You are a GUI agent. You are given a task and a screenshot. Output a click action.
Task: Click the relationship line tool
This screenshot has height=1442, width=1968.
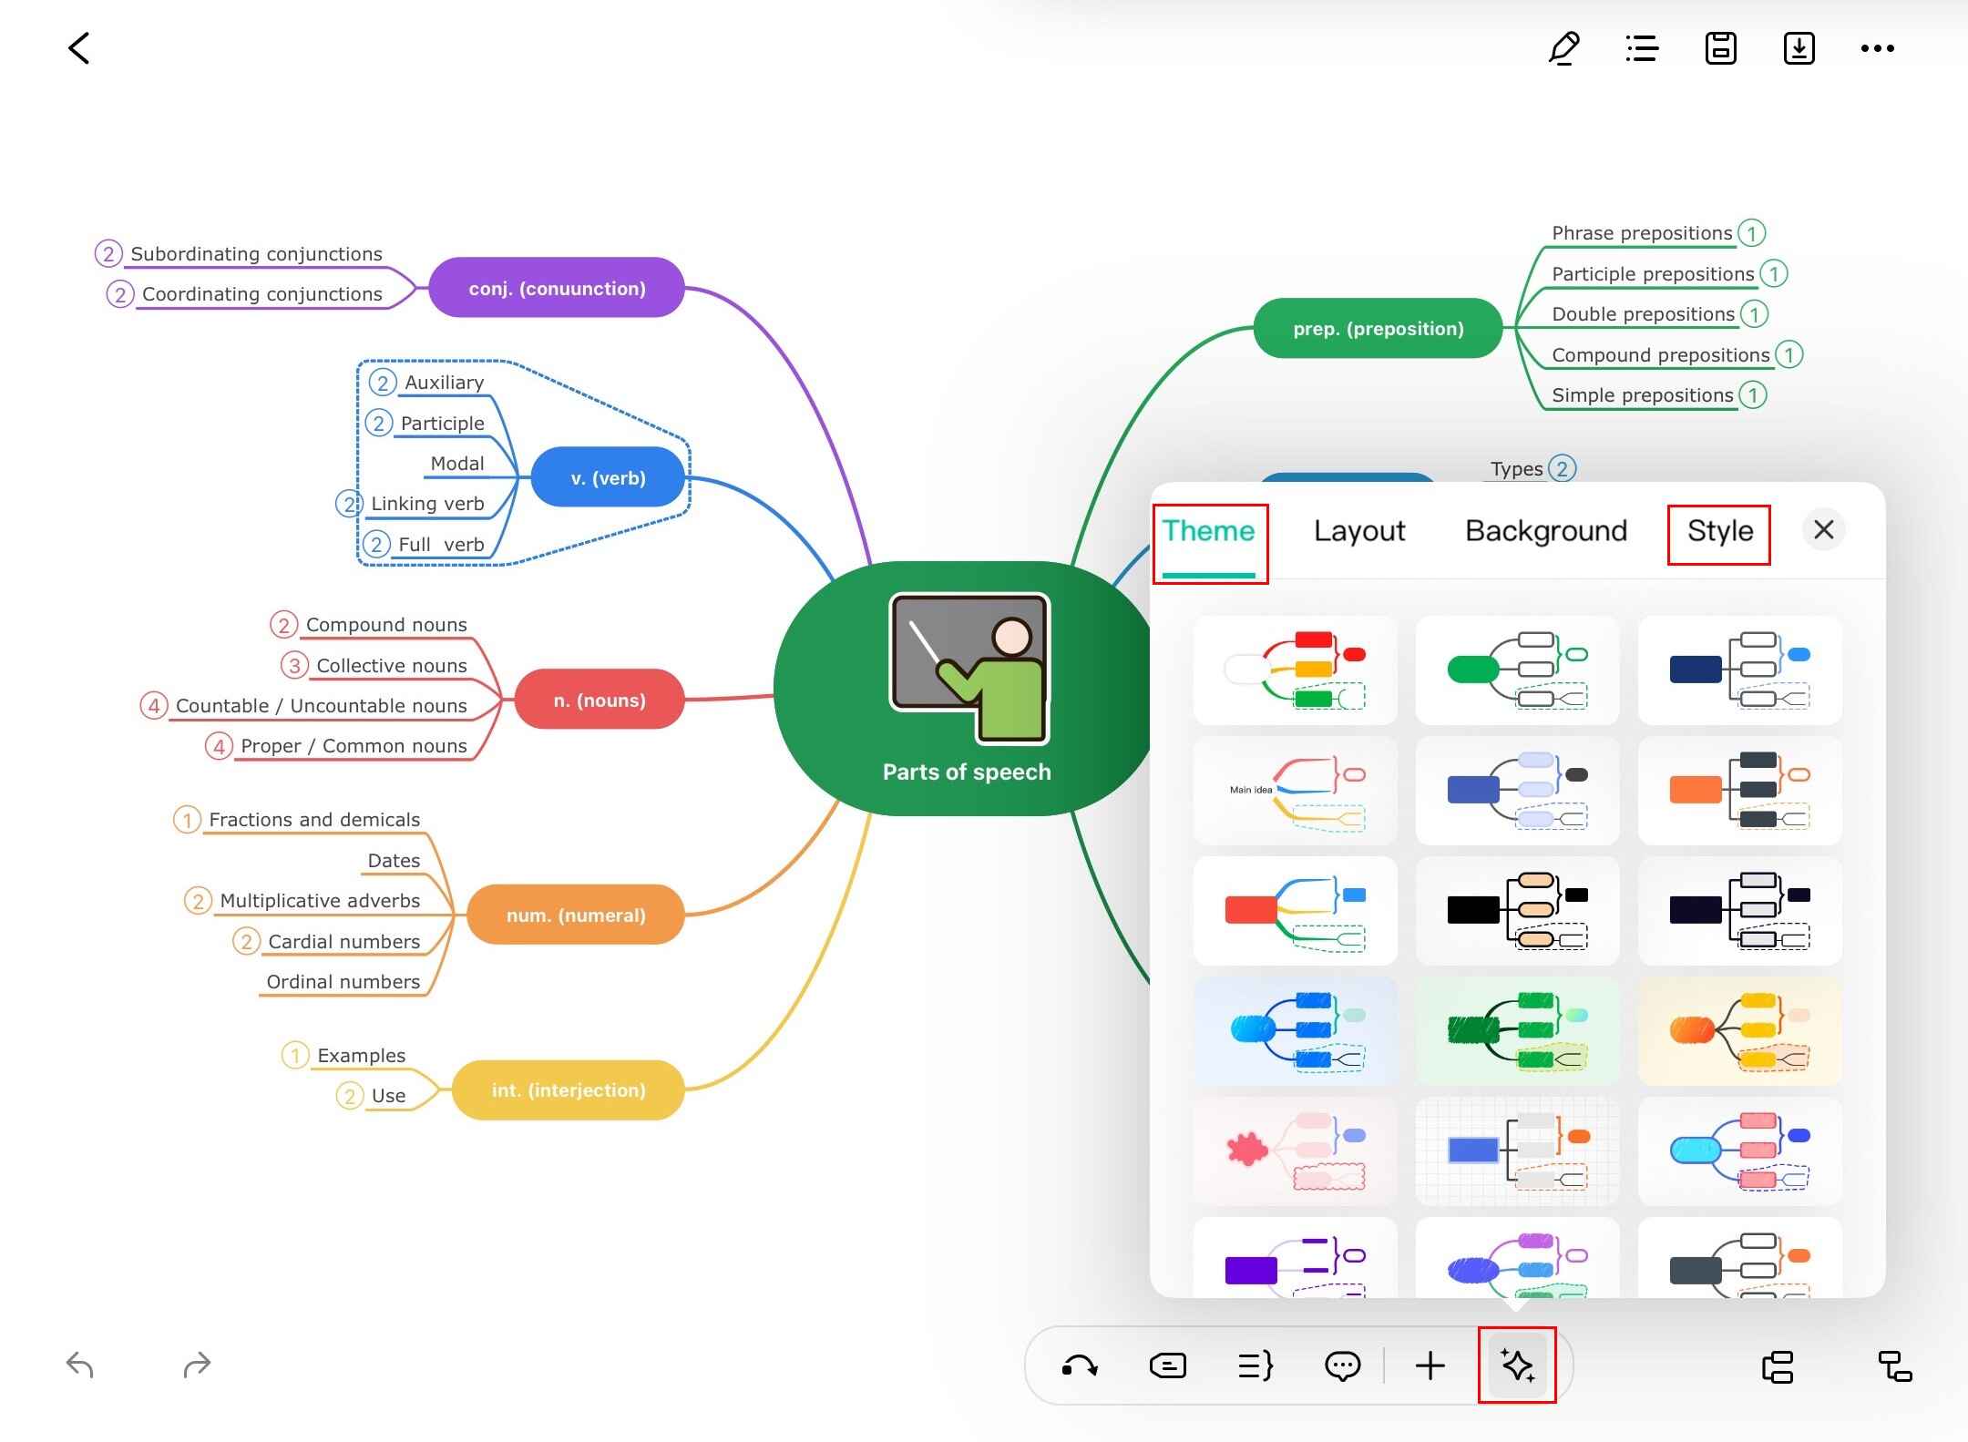pyautogui.click(x=1080, y=1365)
